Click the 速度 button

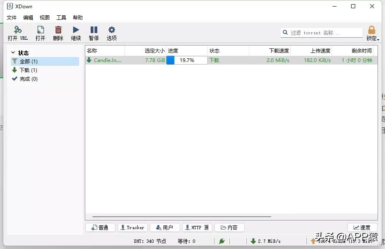tap(362, 227)
